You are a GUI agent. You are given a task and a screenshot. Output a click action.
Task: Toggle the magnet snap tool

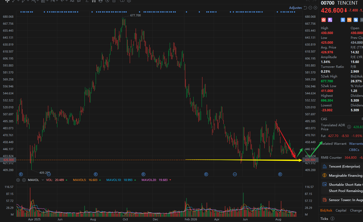coord(94,1)
